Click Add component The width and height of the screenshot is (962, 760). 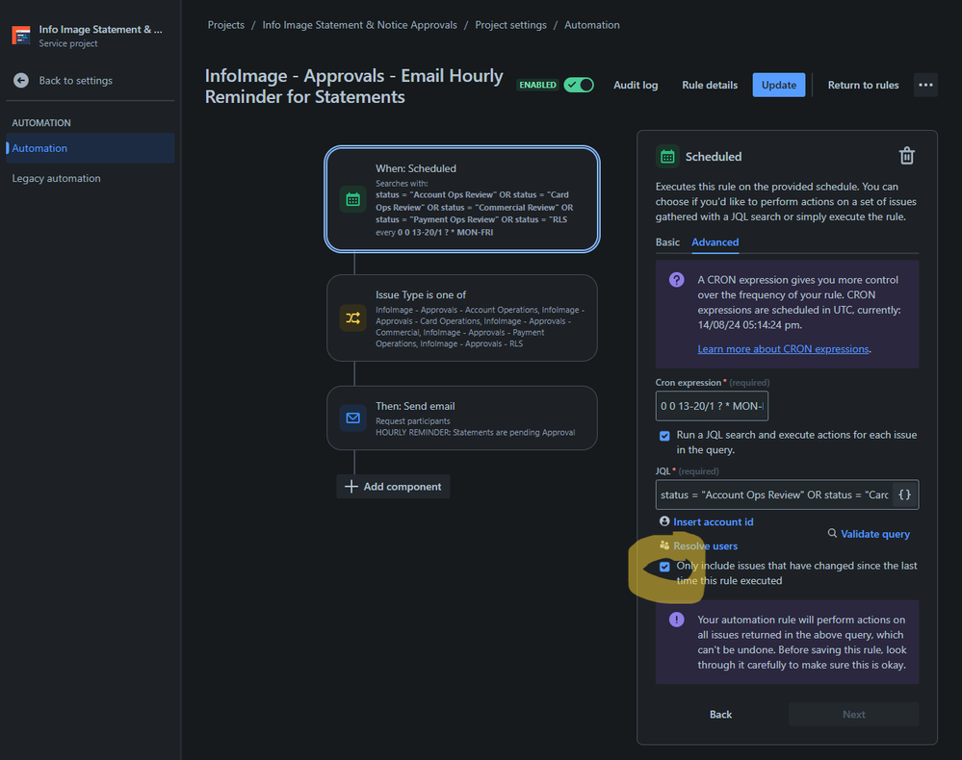point(393,487)
